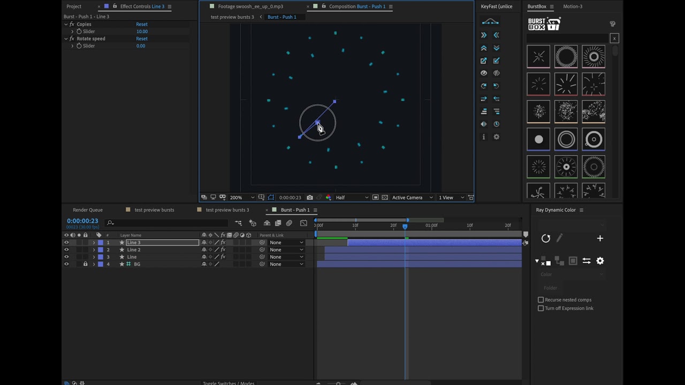
Task: Click the BurstBox help question mark icon
Action: pos(612,24)
